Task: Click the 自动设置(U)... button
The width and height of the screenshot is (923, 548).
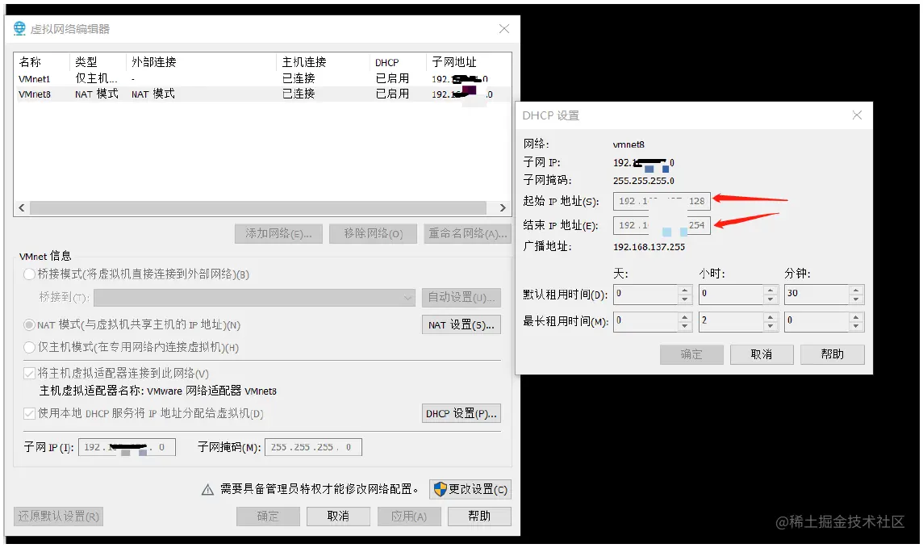Action: [461, 297]
